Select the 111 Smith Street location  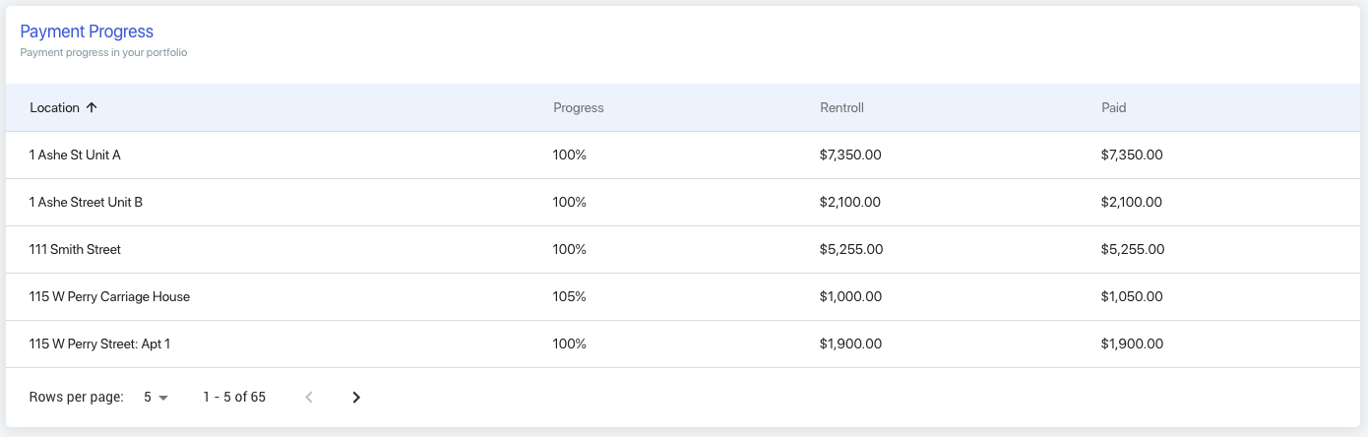coord(75,250)
